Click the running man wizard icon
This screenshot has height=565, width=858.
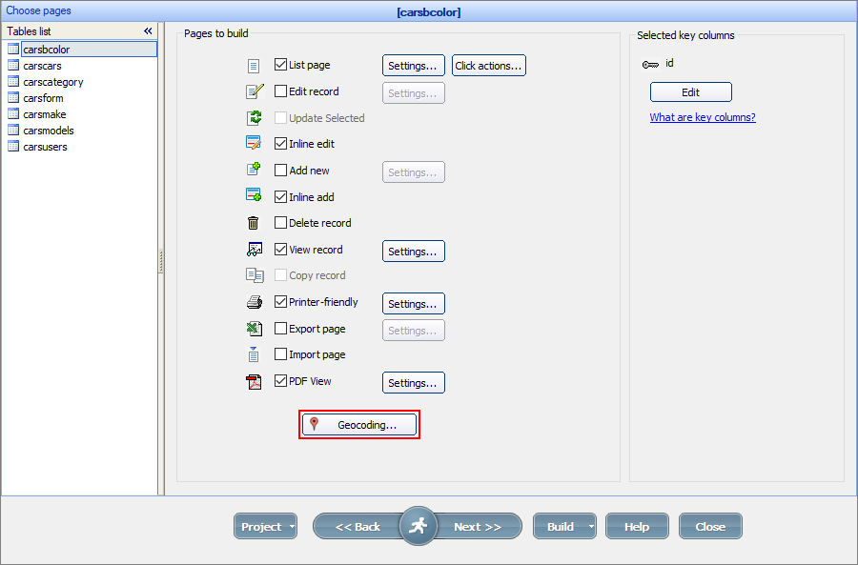pos(418,526)
